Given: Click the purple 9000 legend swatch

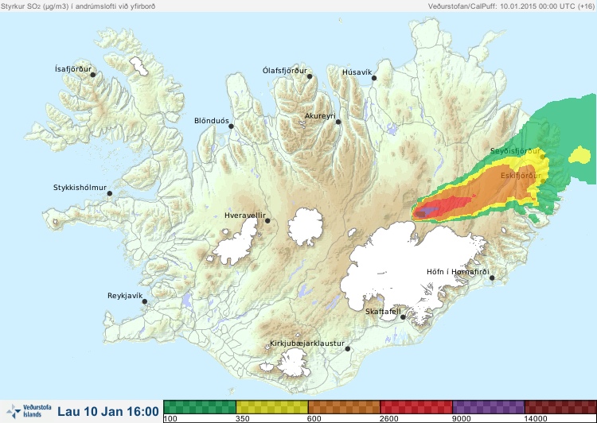Looking at the screenshot, I should point(489,407).
